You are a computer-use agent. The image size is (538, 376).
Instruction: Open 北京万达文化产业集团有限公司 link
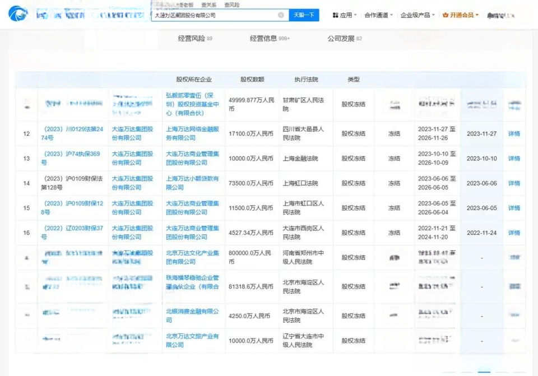[192, 257]
